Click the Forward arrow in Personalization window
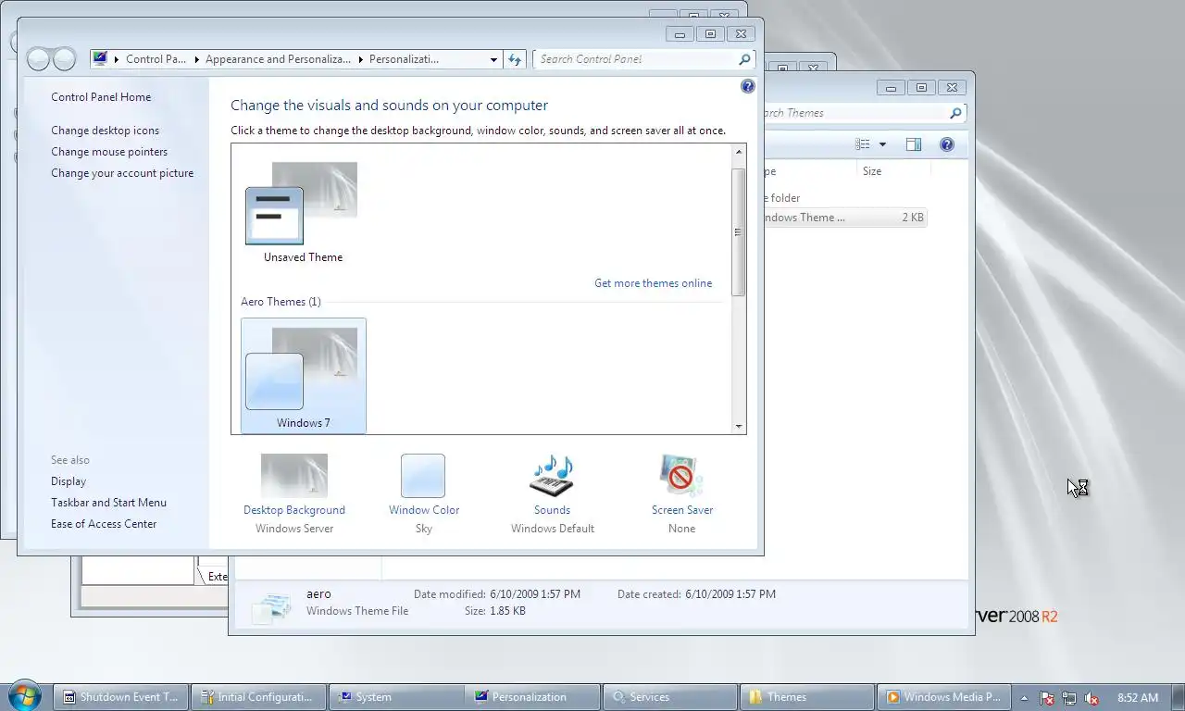 [x=64, y=59]
